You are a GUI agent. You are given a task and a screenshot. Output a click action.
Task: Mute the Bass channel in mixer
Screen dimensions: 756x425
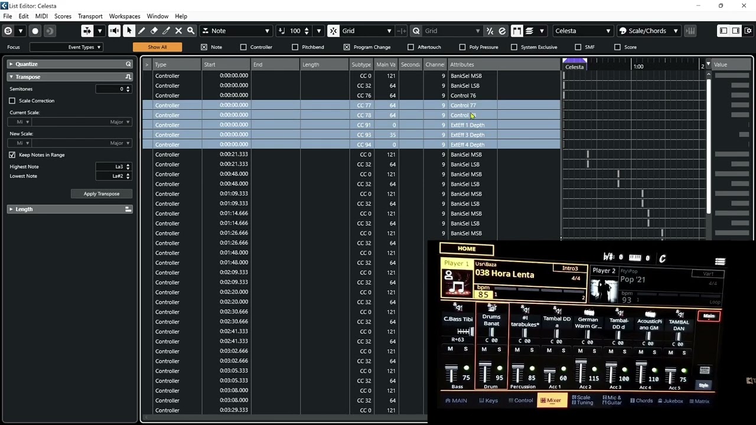(x=450, y=349)
